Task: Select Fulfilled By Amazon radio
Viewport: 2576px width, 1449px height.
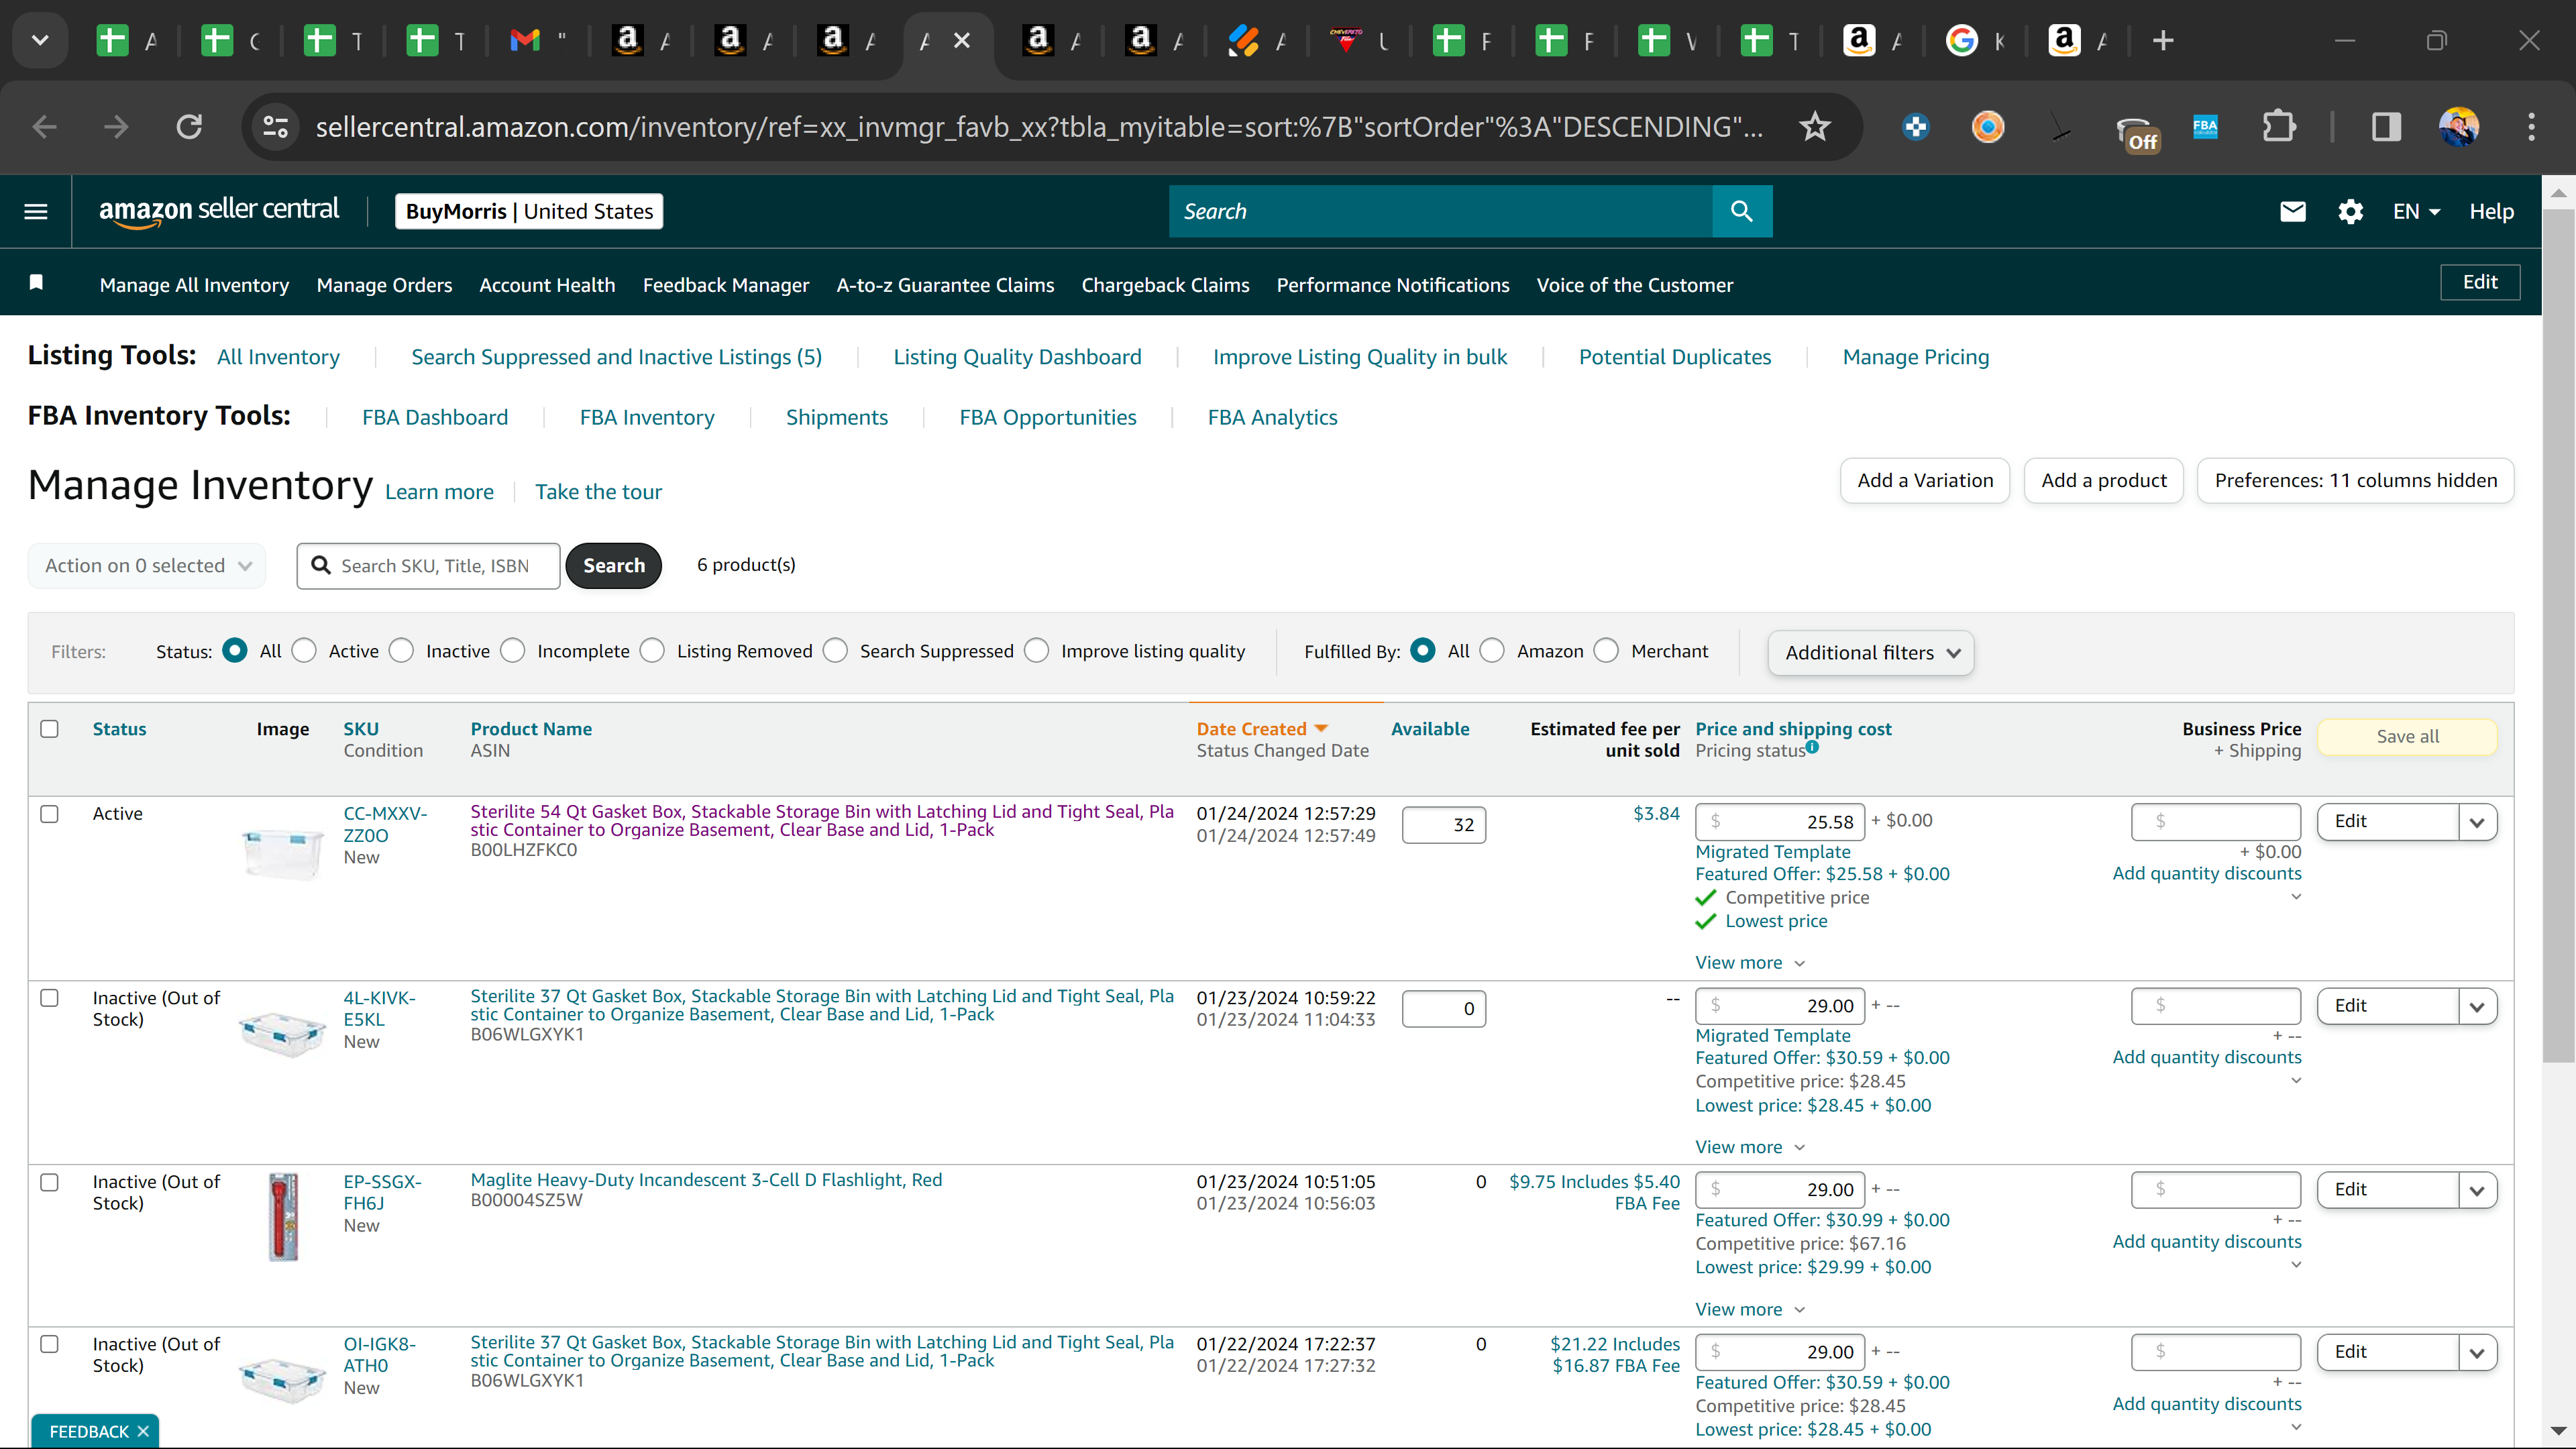Action: point(1492,651)
